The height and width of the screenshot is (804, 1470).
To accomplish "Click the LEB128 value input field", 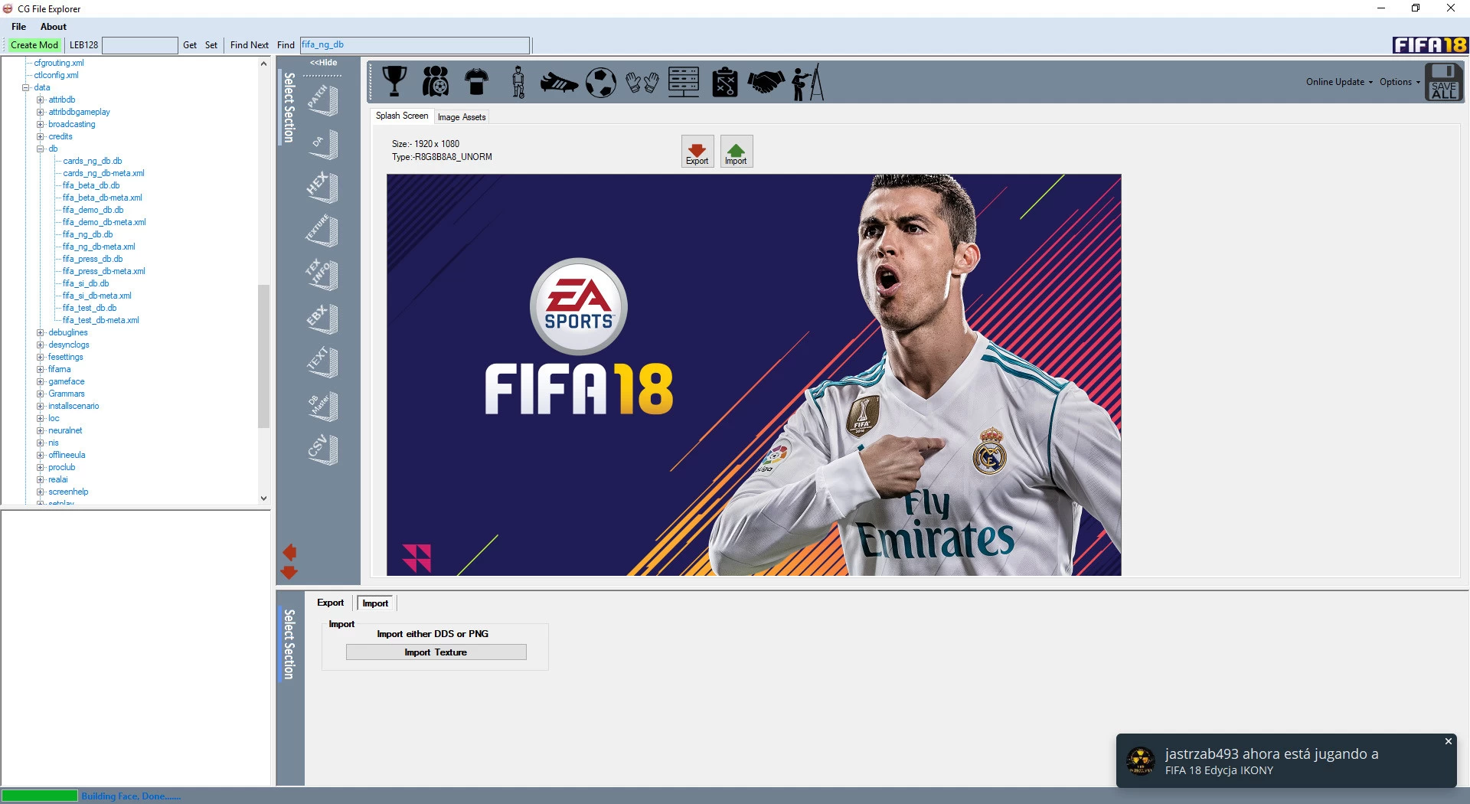I will [x=140, y=45].
